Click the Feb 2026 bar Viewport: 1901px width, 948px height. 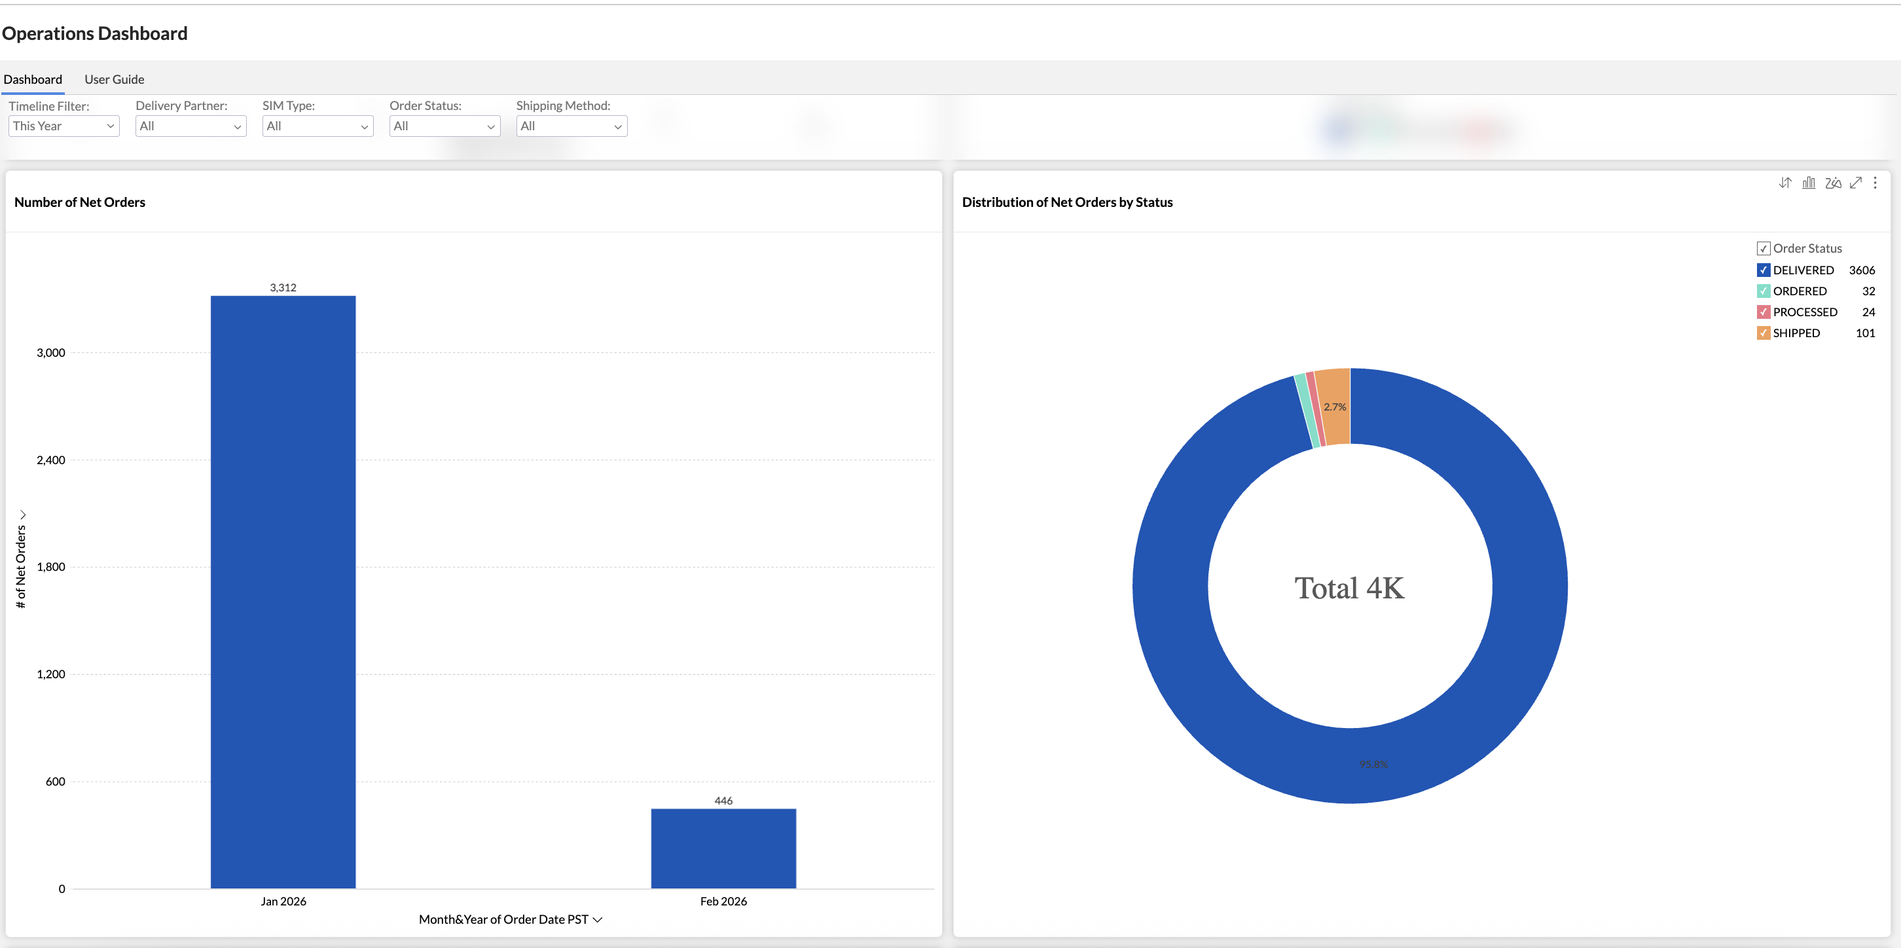tap(723, 848)
